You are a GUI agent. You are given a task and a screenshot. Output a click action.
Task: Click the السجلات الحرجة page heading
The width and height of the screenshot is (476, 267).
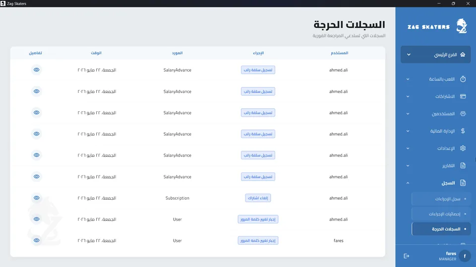click(349, 25)
